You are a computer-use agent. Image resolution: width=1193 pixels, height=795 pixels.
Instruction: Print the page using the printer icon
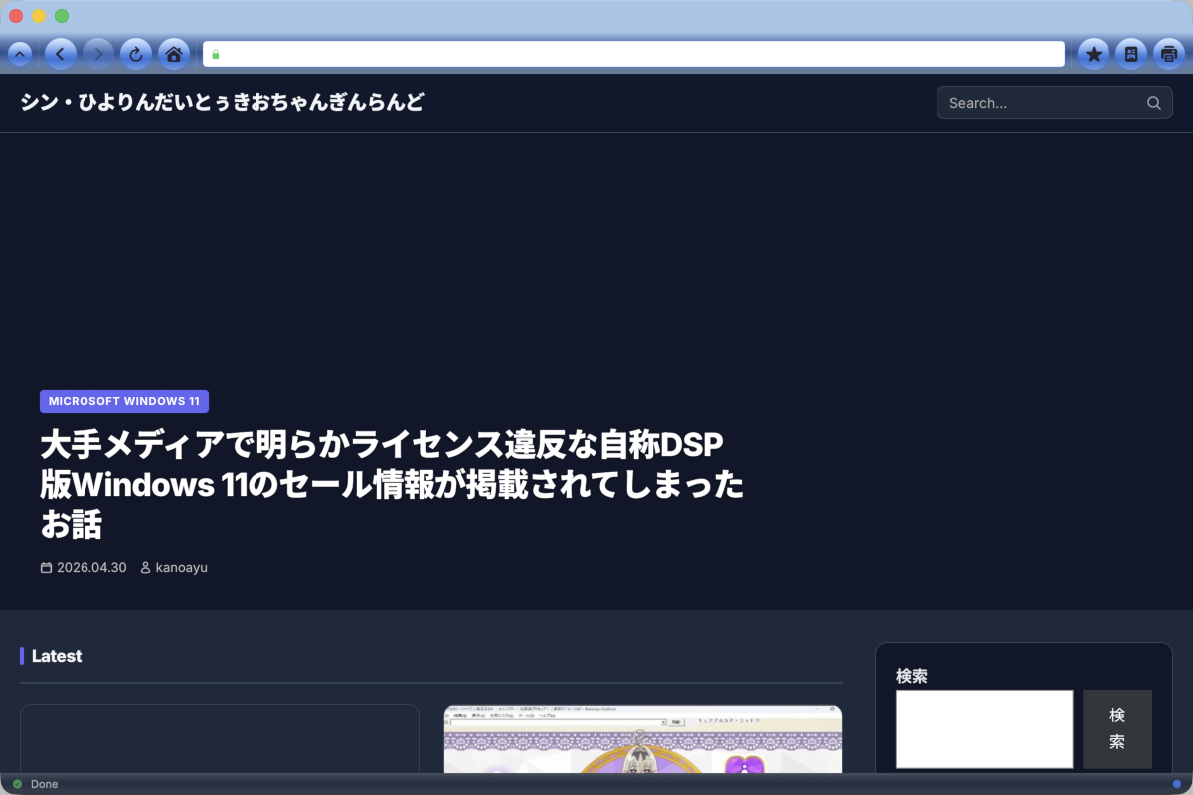tap(1169, 54)
